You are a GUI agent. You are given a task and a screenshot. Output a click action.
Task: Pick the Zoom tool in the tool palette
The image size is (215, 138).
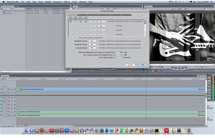click(209, 93)
